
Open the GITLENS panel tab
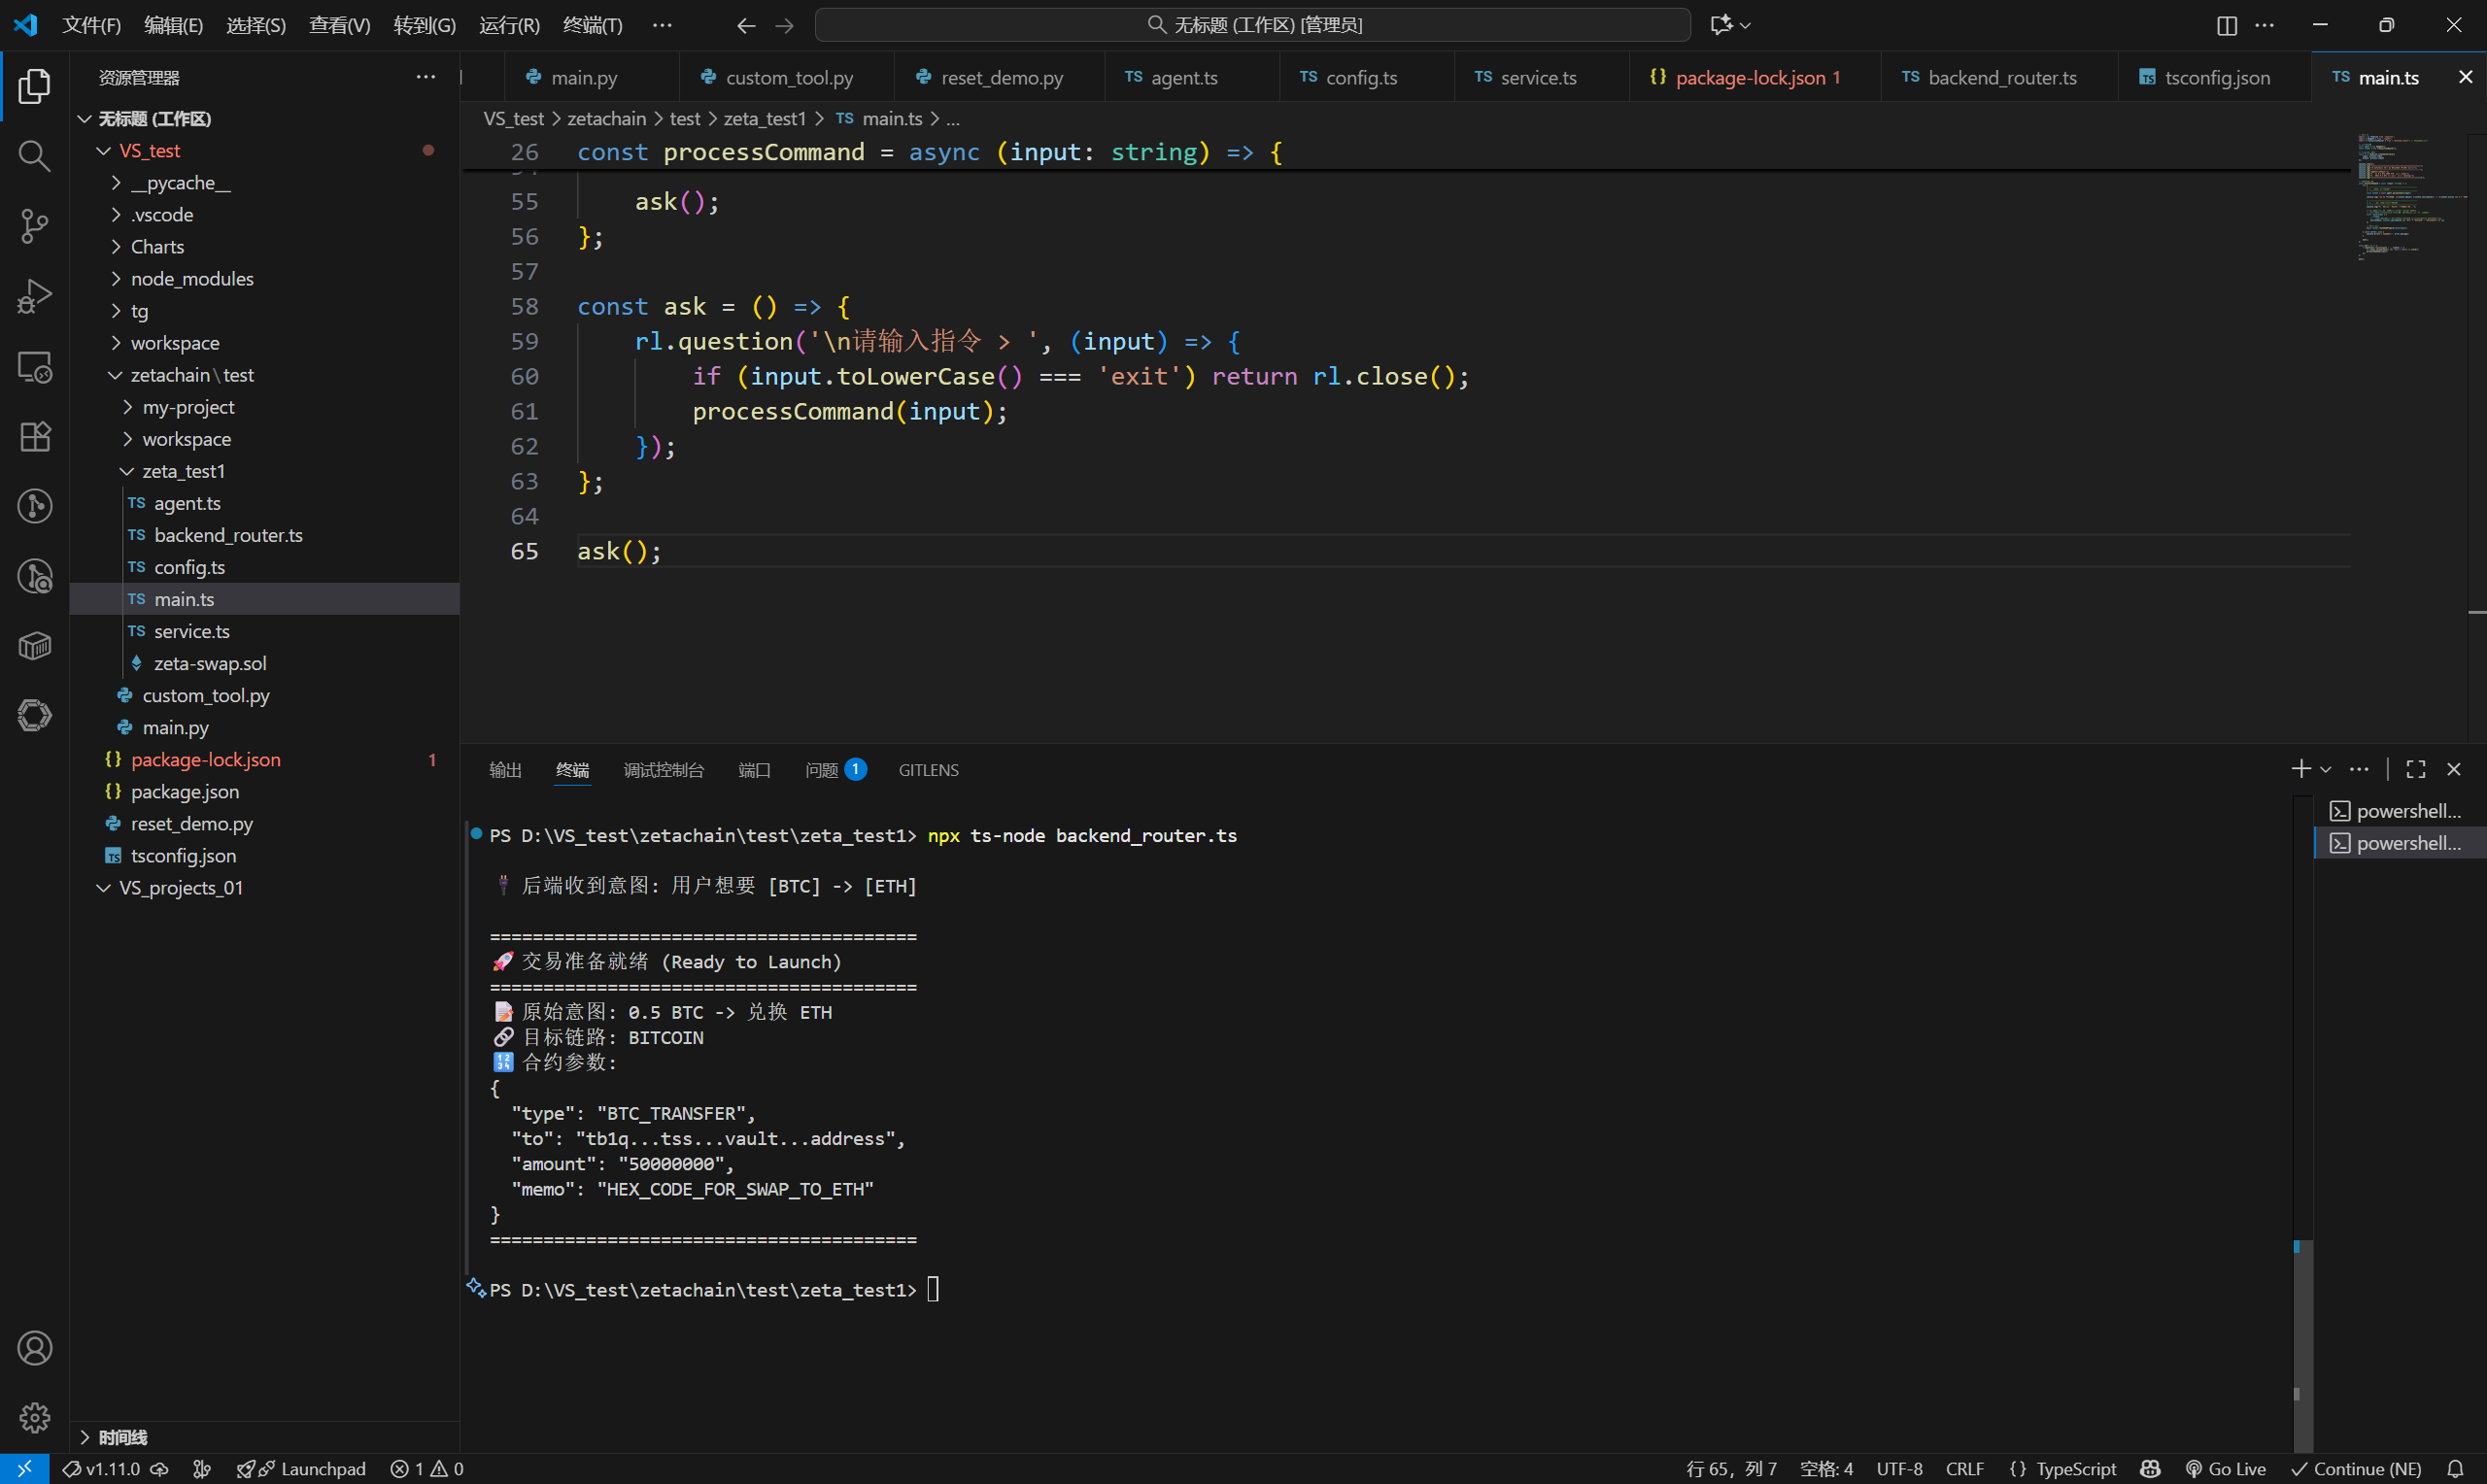click(928, 770)
